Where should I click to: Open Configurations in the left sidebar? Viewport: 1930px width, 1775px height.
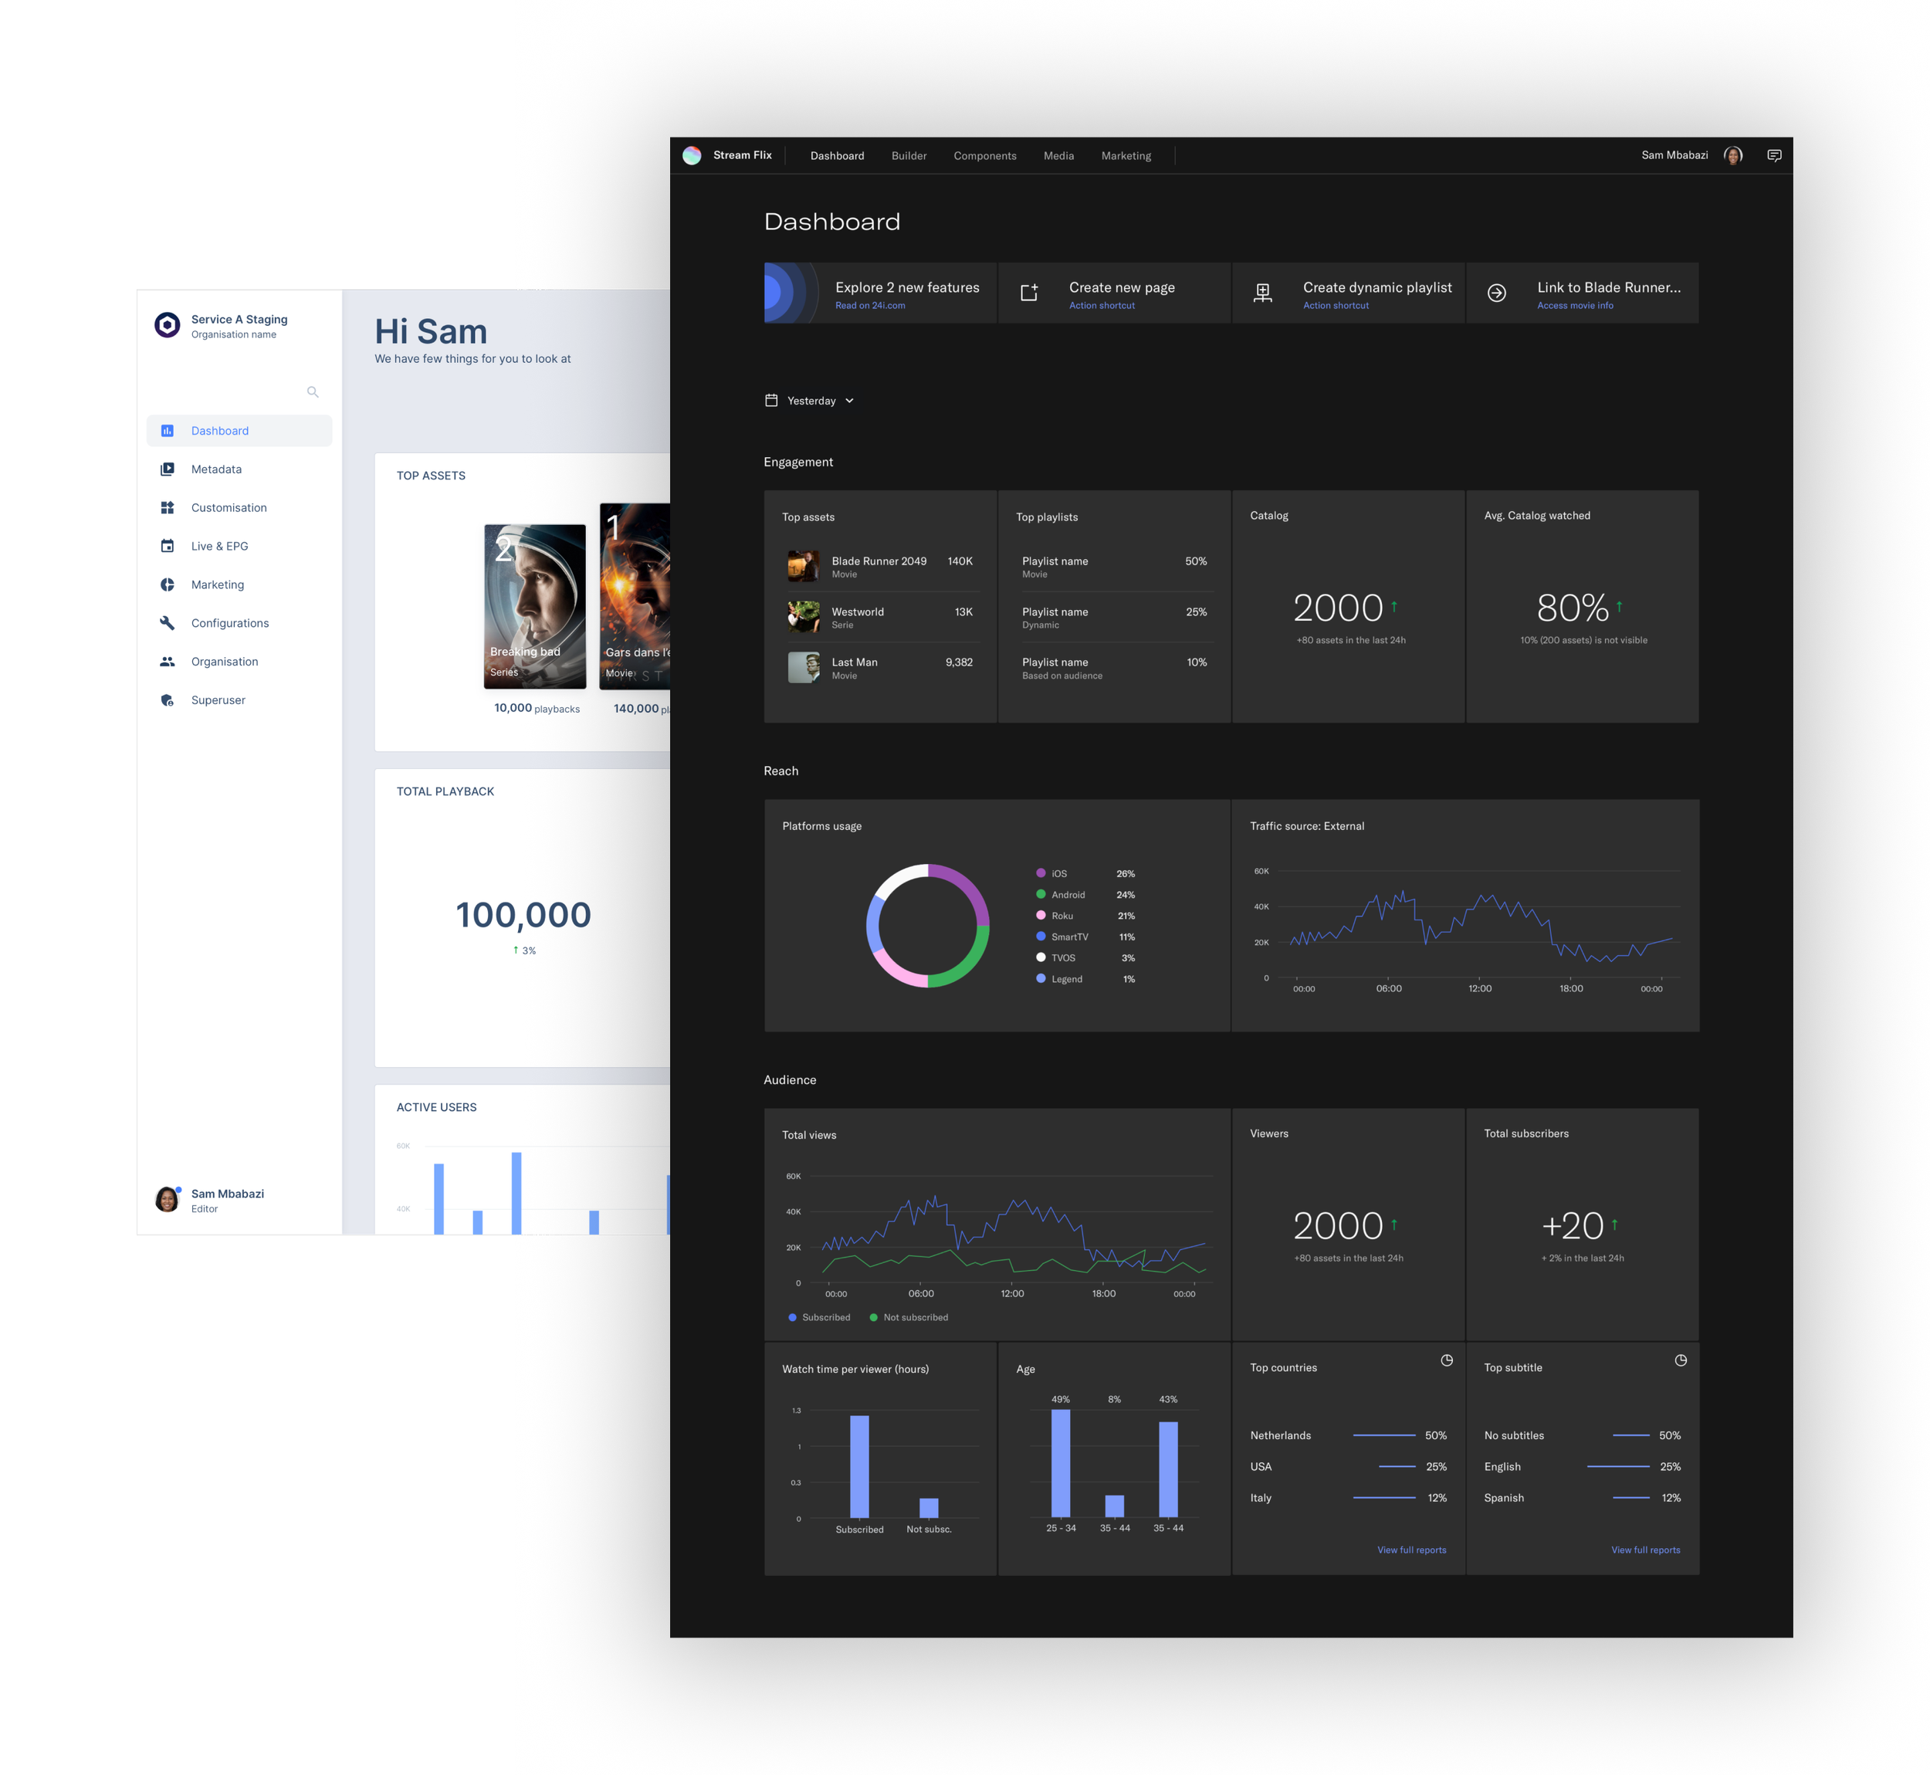point(229,623)
